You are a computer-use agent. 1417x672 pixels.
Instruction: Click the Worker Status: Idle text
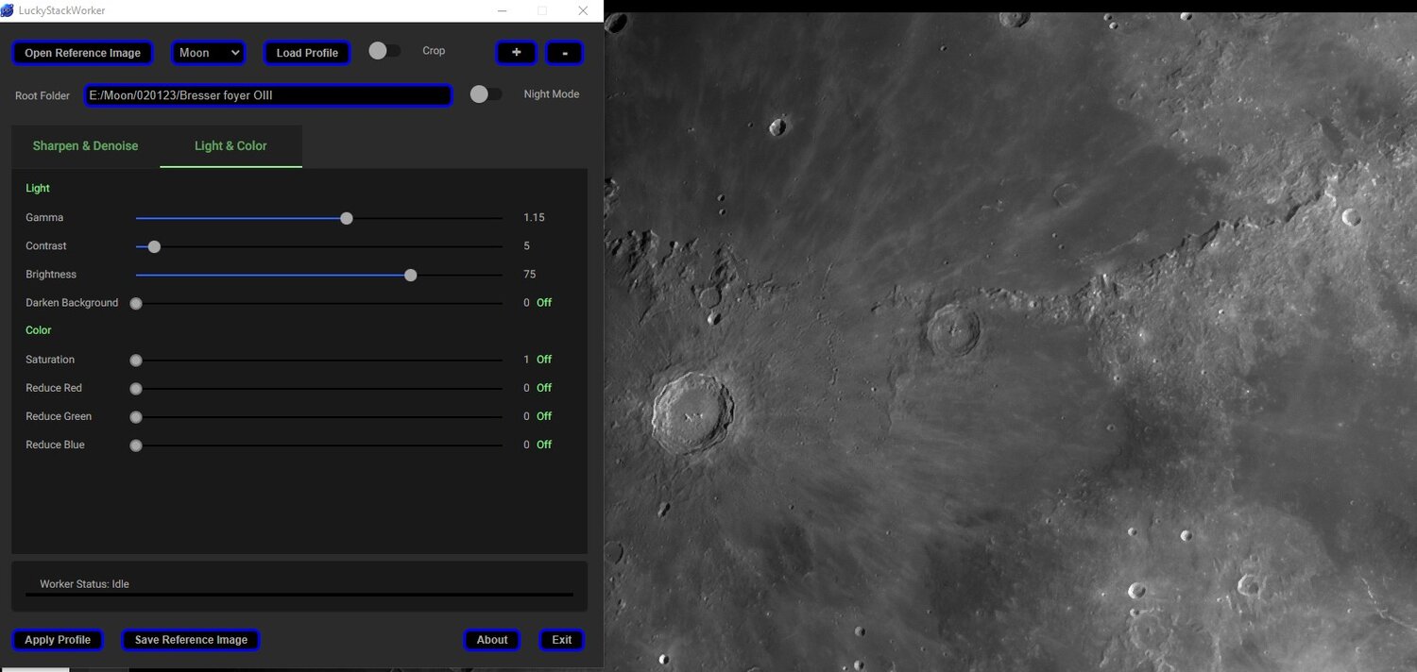84,584
